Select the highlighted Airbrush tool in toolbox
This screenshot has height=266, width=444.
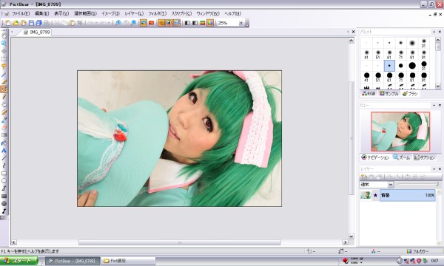point(4,89)
